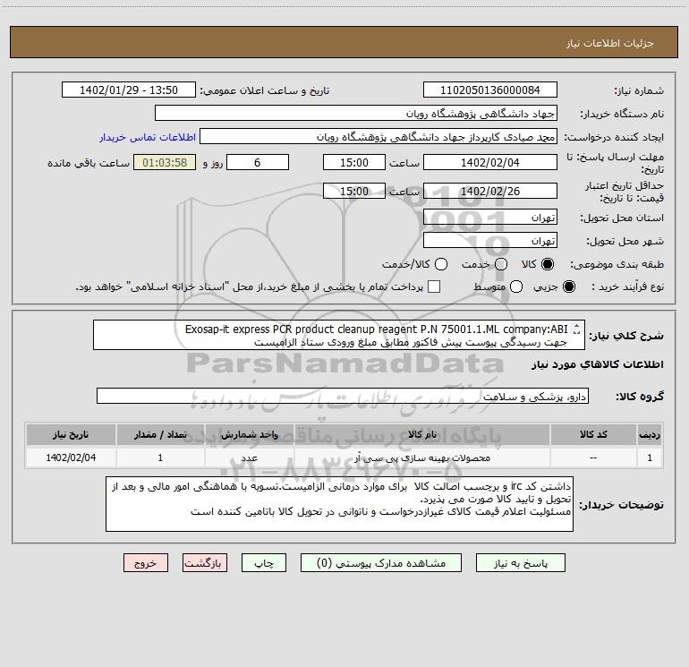Open the اطلاعات تماس خریدار link
This screenshot has height=667, width=689.
click(148, 137)
